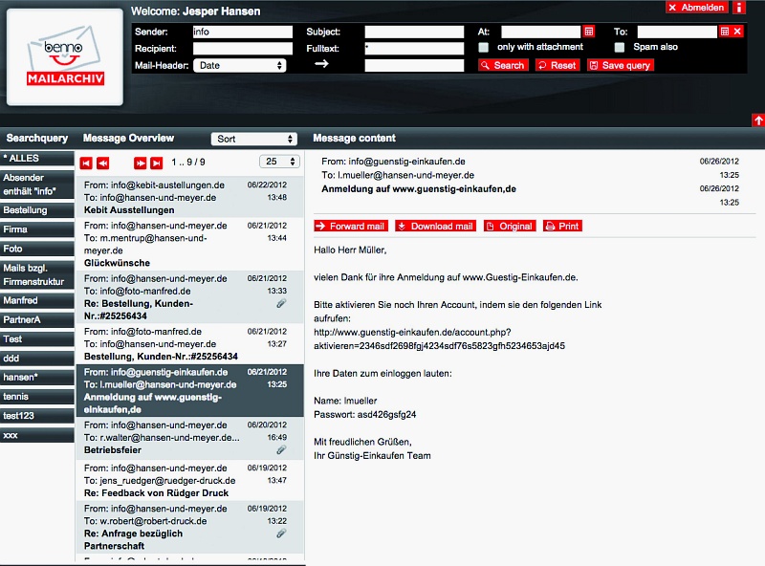Click the Original button
The height and width of the screenshot is (566, 765).
click(510, 226)
